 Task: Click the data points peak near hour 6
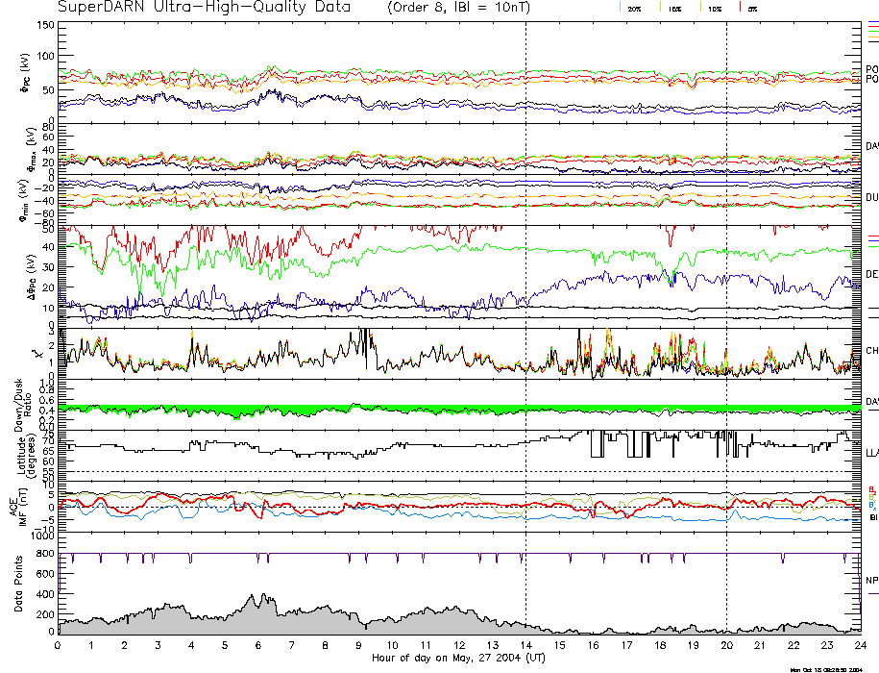point(256,598)
